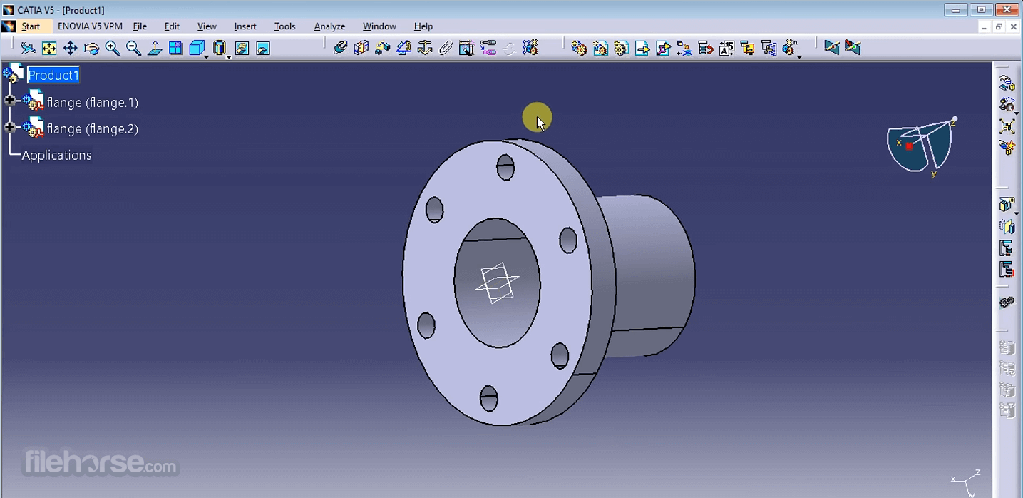This screenshot has width=1023, height=498.
Task: Select the Angle Constraint tool
Action: tap(403, 48)
